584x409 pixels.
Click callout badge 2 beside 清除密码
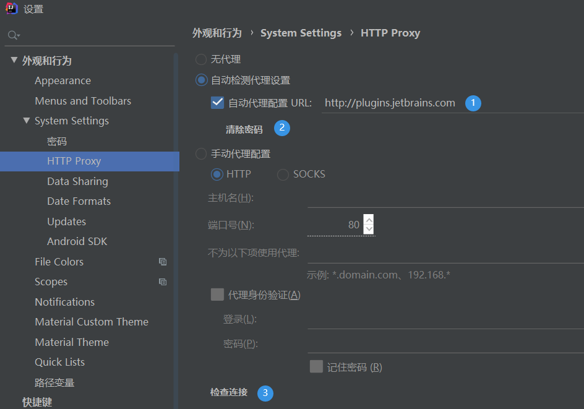pos(282,128)
